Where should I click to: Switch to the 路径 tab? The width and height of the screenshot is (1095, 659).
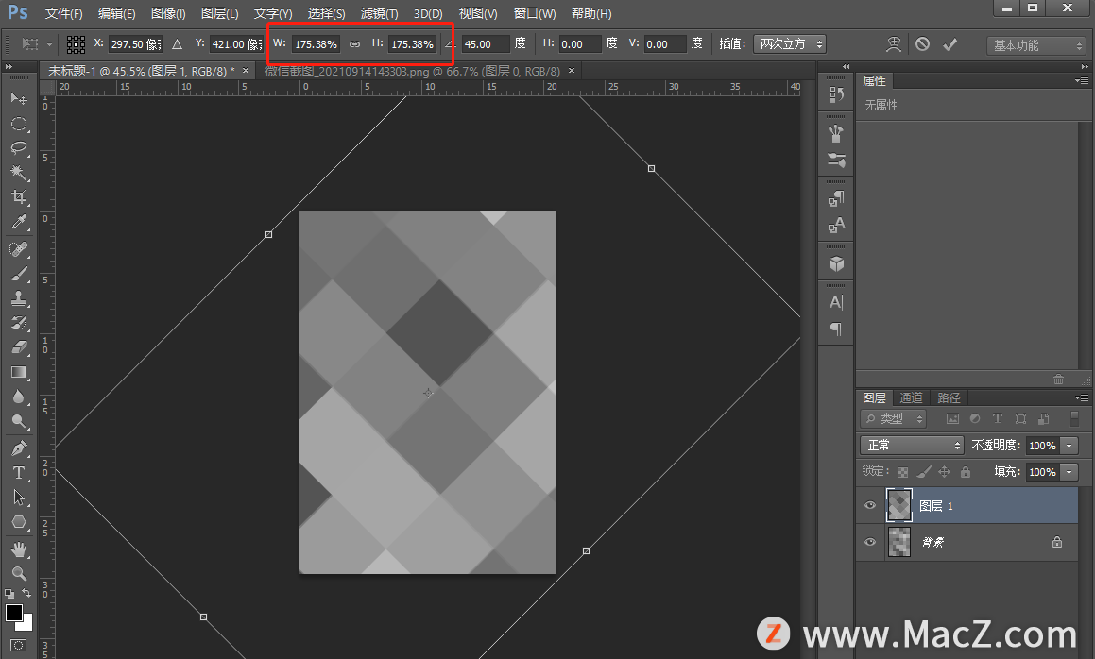coord(949,397)
